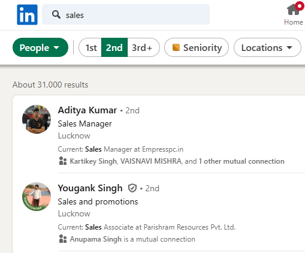Click the red notification badge on Home
305x253 pixels.
click(300, 6)
